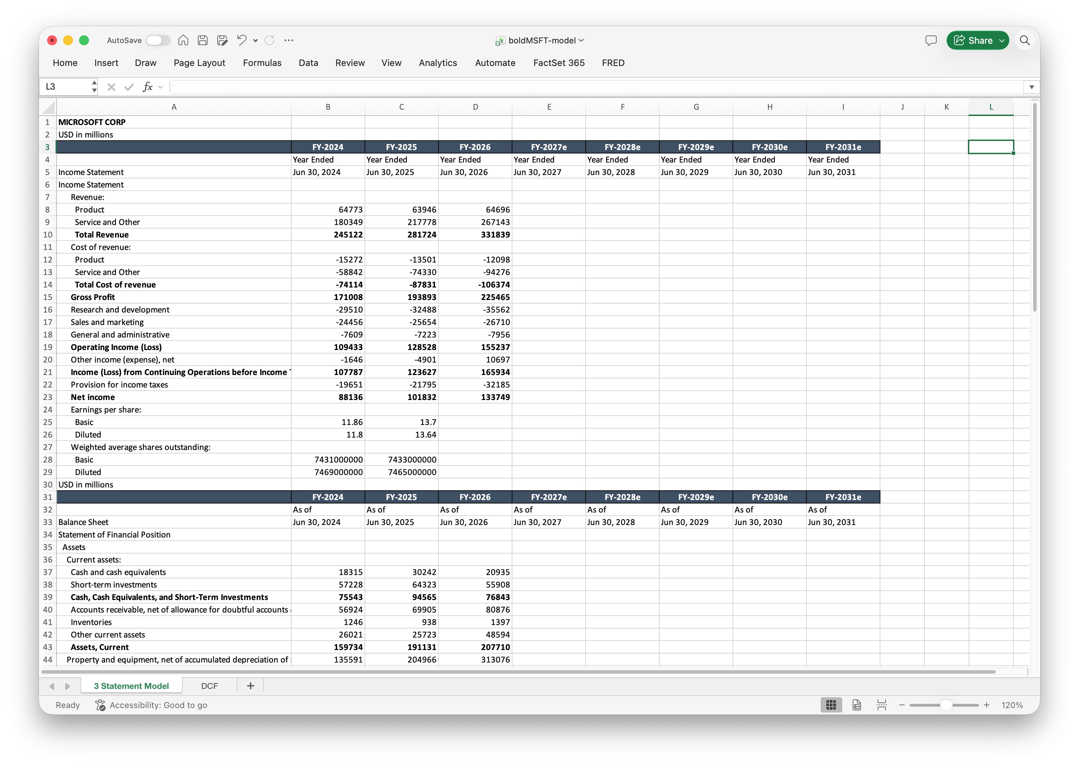Switch to the DCF sheet tab
The width and height of the screenshot is (1079, 766).
(209, 686)
